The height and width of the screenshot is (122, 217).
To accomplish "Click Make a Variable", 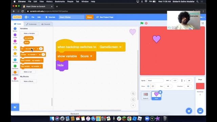I will [29, 33].
